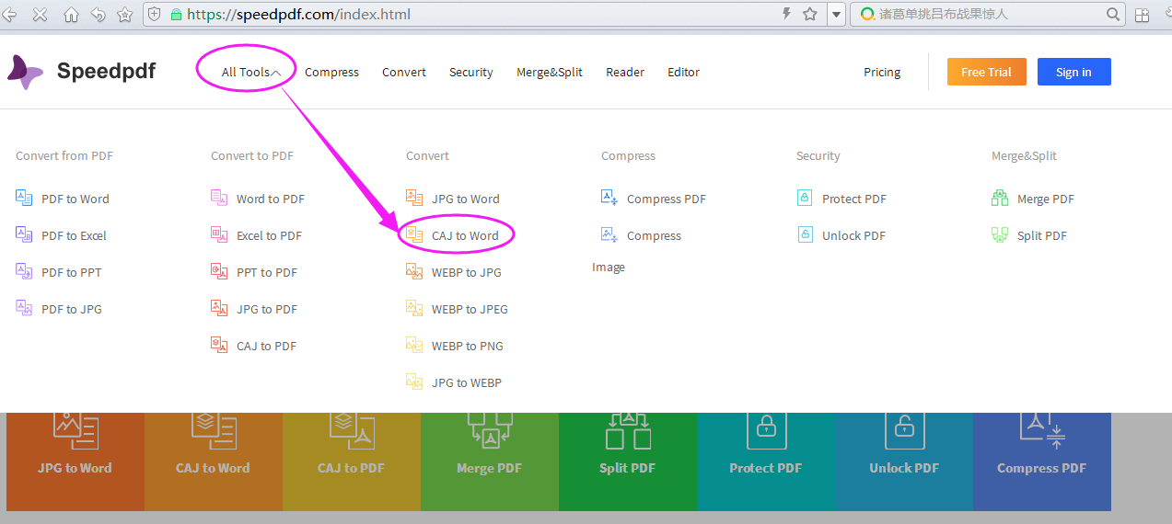Click the search magnifier icon

point(1113,14)
